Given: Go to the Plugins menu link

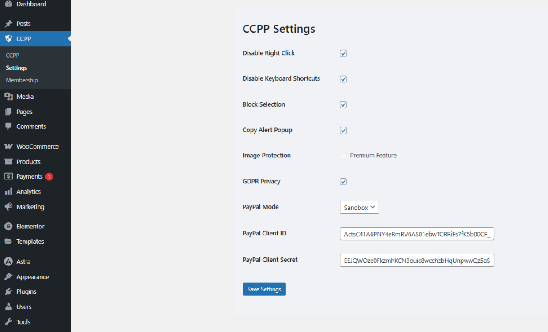Looking at the screenshot, I should coord(26,291).
